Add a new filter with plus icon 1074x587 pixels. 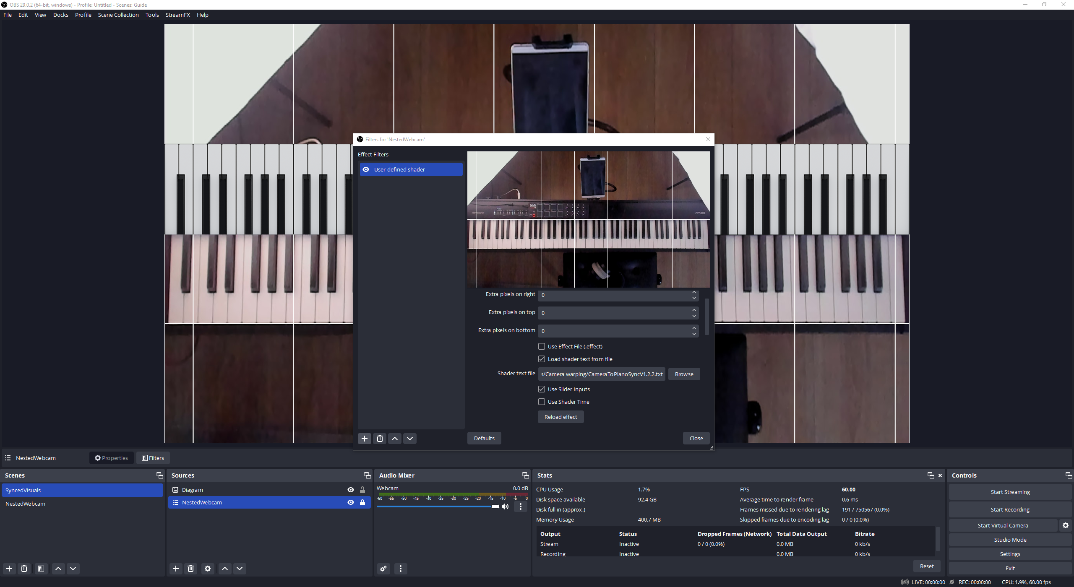[364, 438]
